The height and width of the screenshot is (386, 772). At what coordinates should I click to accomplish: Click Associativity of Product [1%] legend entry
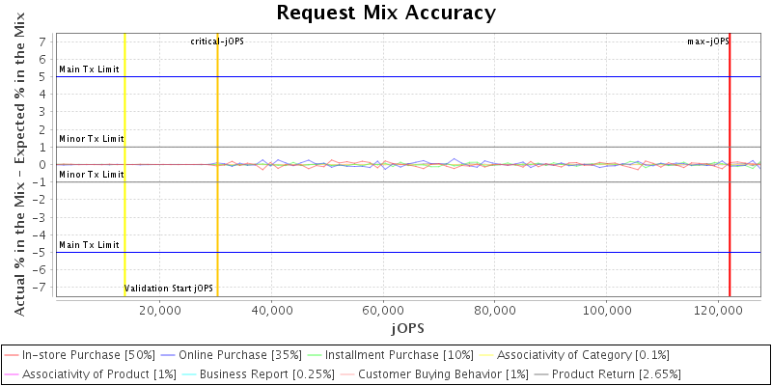click(x=91, y=373)
